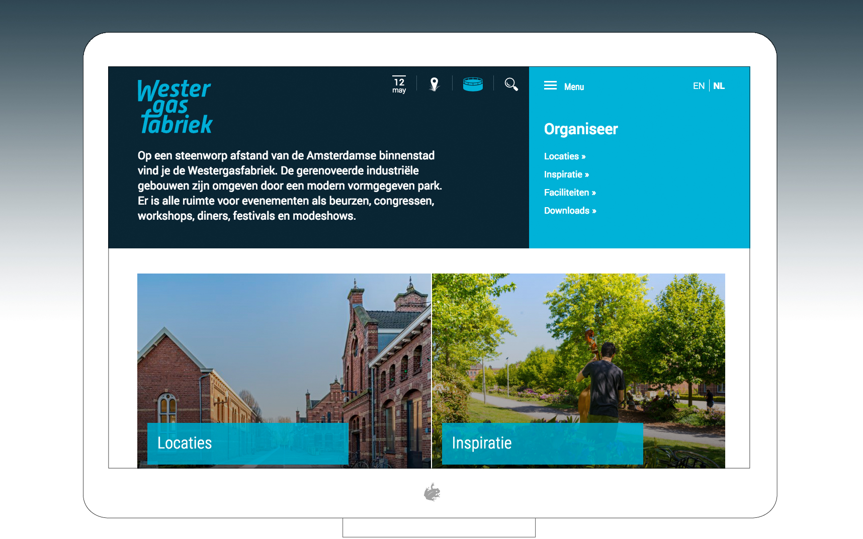
Task: Open the Organiseer heading
Action: coord(581,129)
